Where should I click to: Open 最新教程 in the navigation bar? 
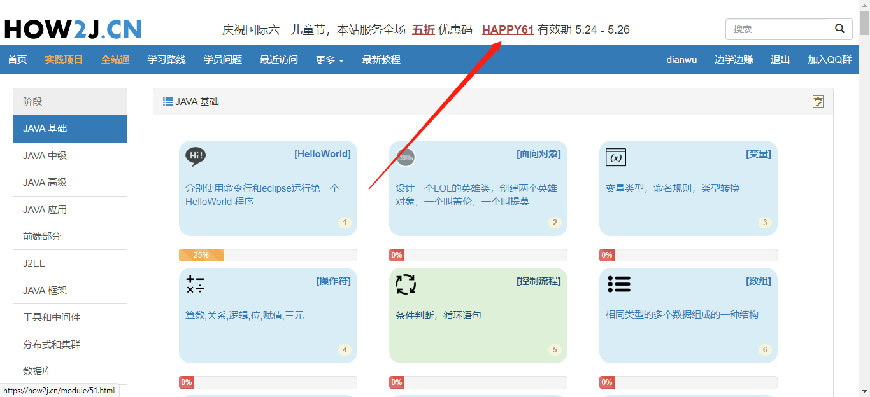pos(382,60)
